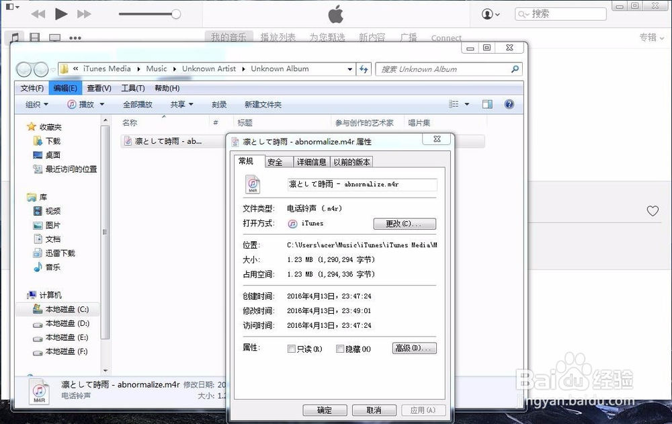Open Explorer help icon
The width and height of the screenshot is (672, 424).
(509, 104)
